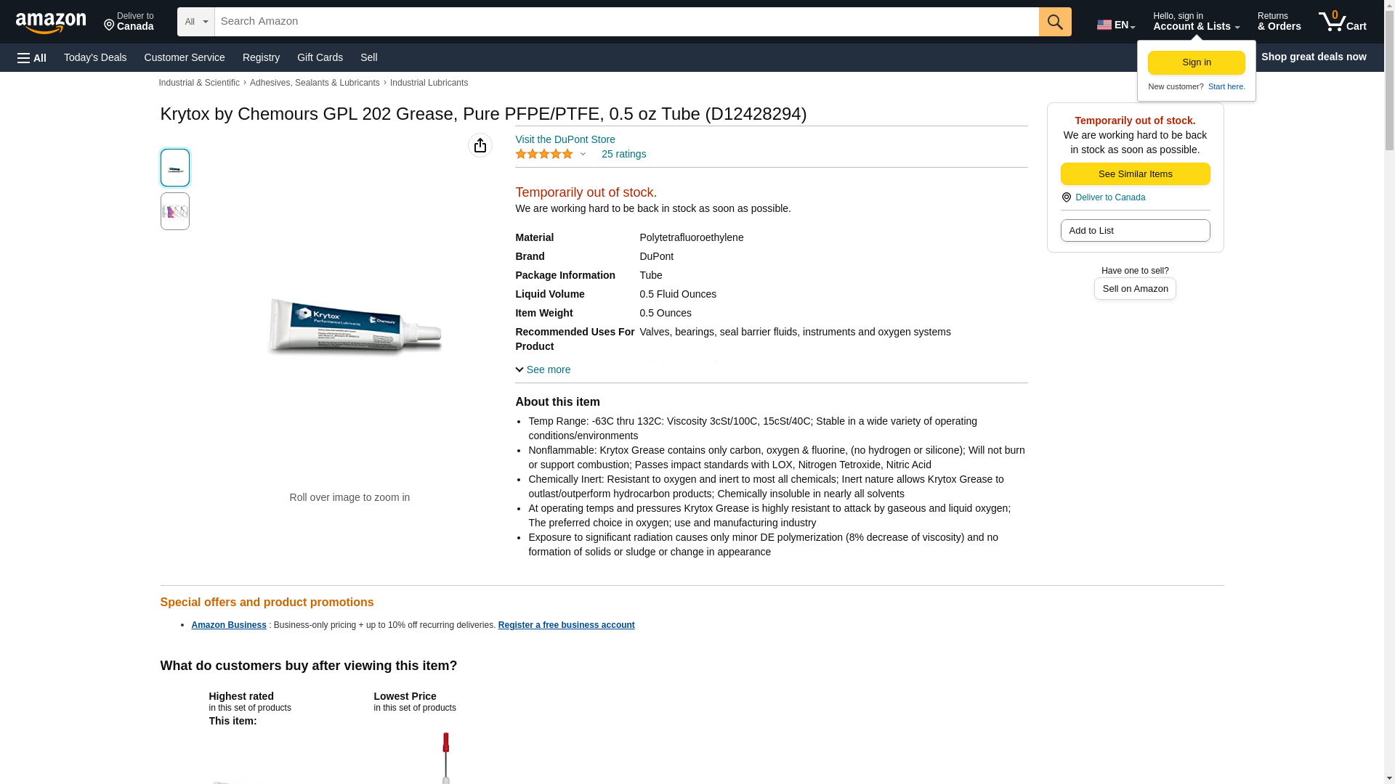
Task: Open the shopping cart
Action: [1342, 22]
